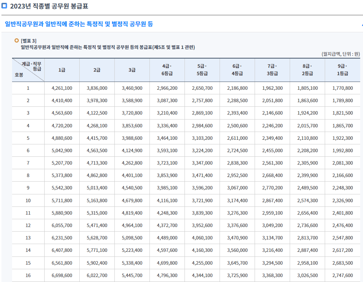Image resolution: width=363 pixels, height=282 pixels.
Task: Click the cell 4,563,600
Action: [62, 113]
